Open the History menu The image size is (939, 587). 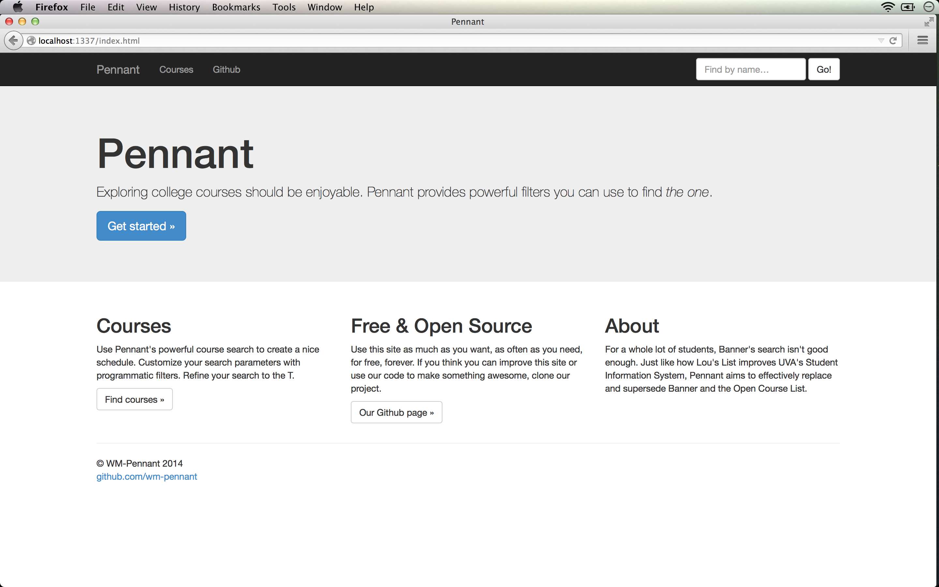tap(184, 7)
